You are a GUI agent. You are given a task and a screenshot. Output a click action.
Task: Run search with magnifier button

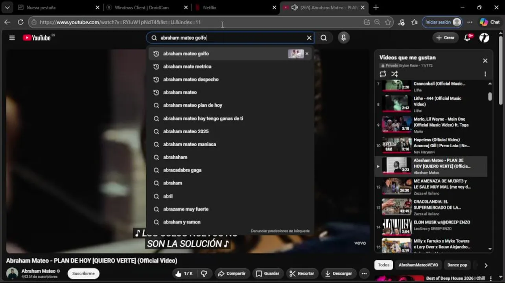point(324,38)
